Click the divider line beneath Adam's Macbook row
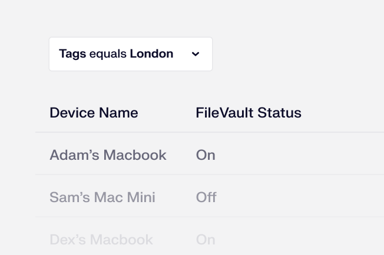 click(206, 175)
